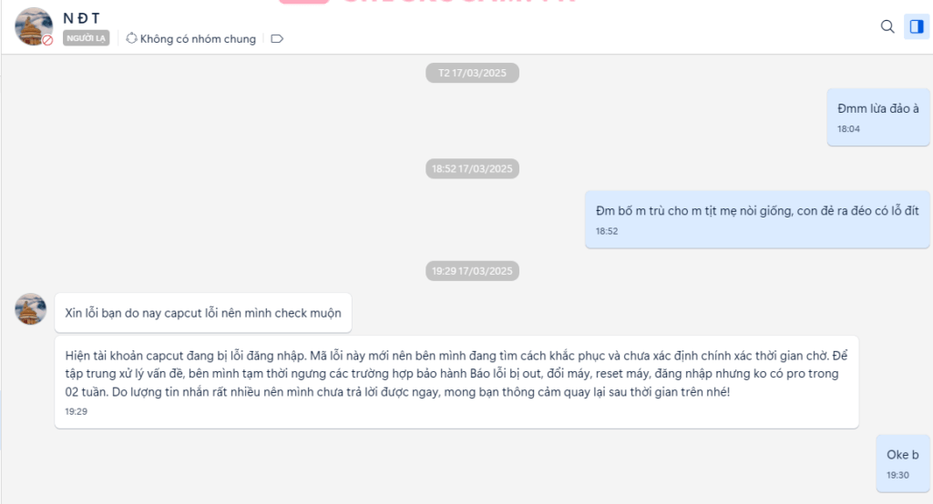933x504 pixels.
Task: Select the 'Đmm lừa đảo à' message bubble
Action: pos(878,117)
